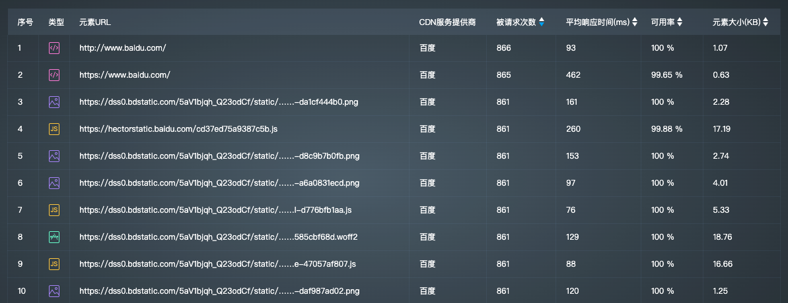This screenshot has width=788, height=303.
Task: Sort by 元素大小(KB) using its sort arrows
Action: [x=766, y=22]
